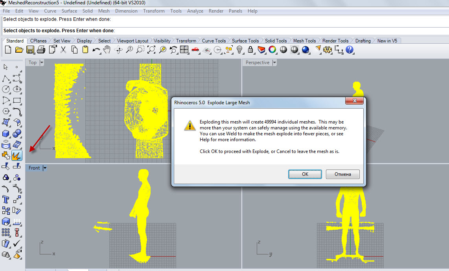Image resolution: width=449 pixels, height=271 pixels.
Task: Click the Front viewport title label
Action: (x=34, y=168)
